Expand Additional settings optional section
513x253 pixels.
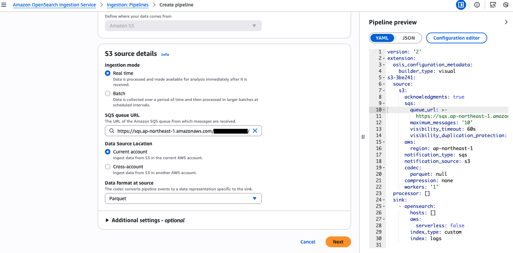coord(146,220)
